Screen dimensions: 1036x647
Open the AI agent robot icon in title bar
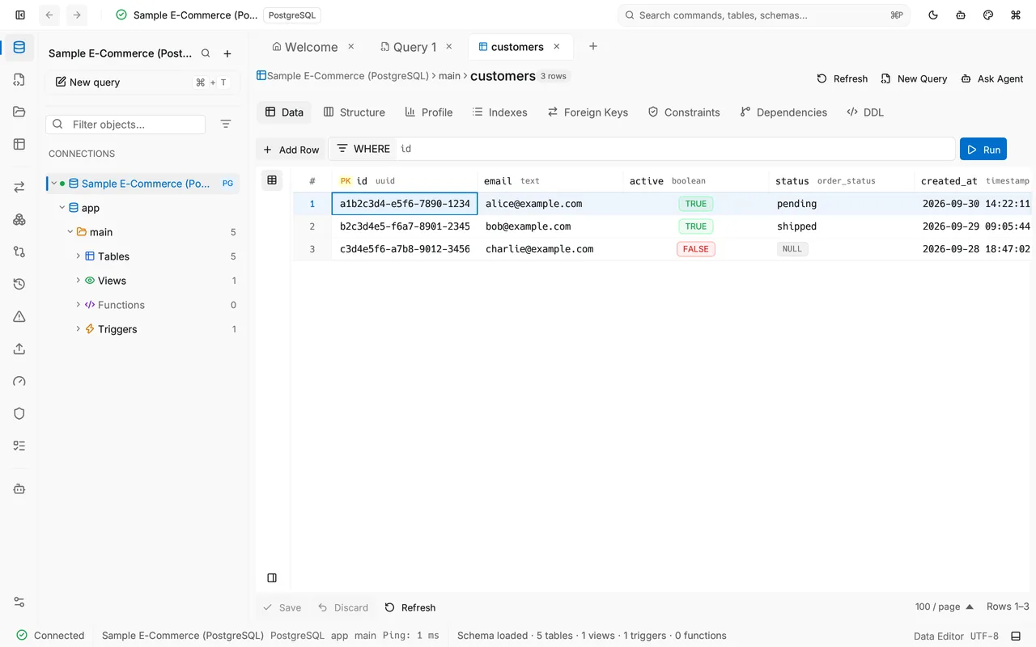(961, 15)
